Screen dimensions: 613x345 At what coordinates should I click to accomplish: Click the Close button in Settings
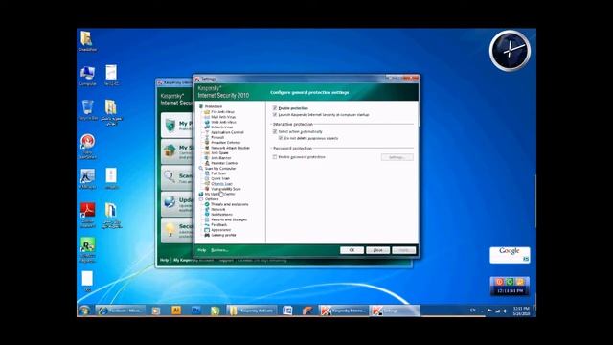coord(377,250)
